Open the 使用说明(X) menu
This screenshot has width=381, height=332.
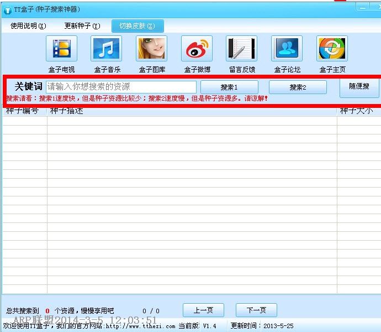pos(28,26)
